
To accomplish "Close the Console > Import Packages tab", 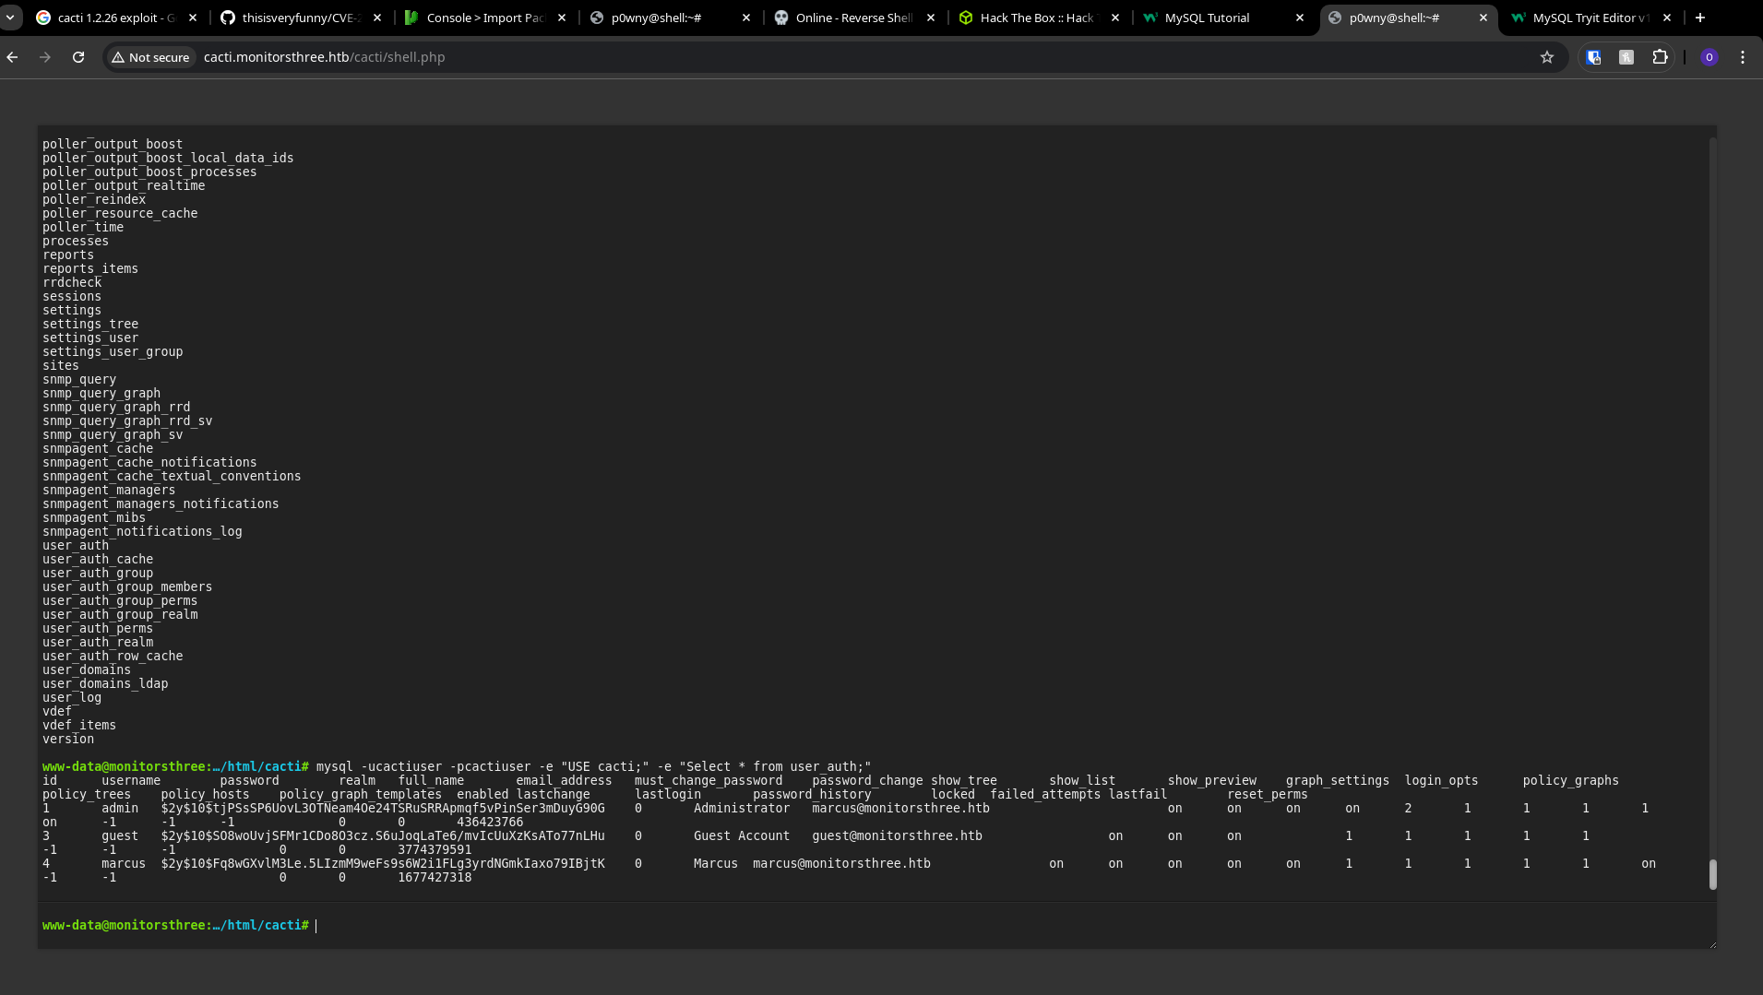I will click(561, 18).
